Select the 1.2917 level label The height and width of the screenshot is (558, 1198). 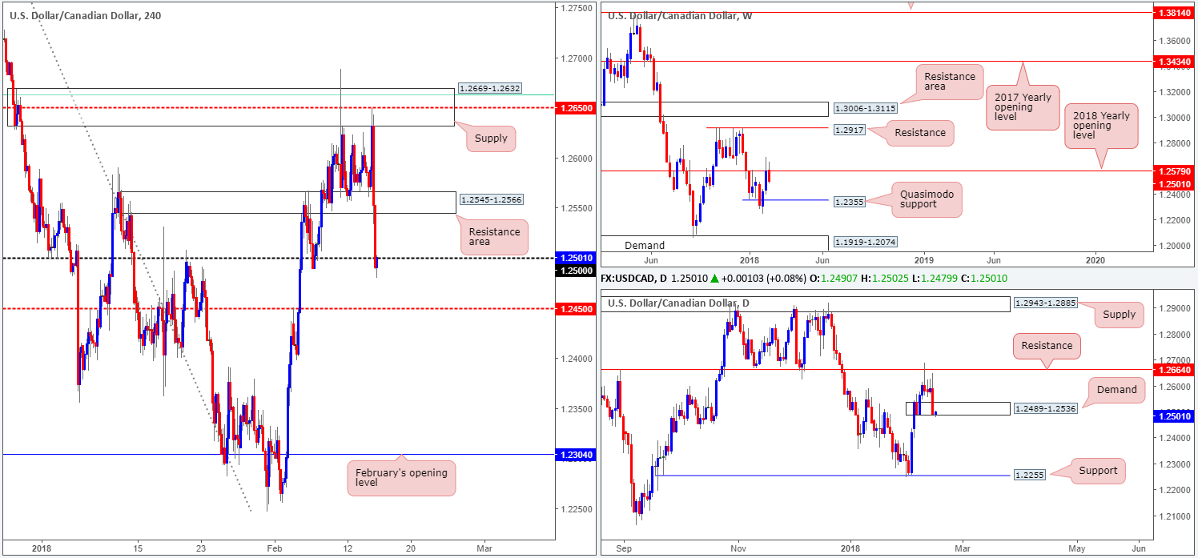[850, 128]
